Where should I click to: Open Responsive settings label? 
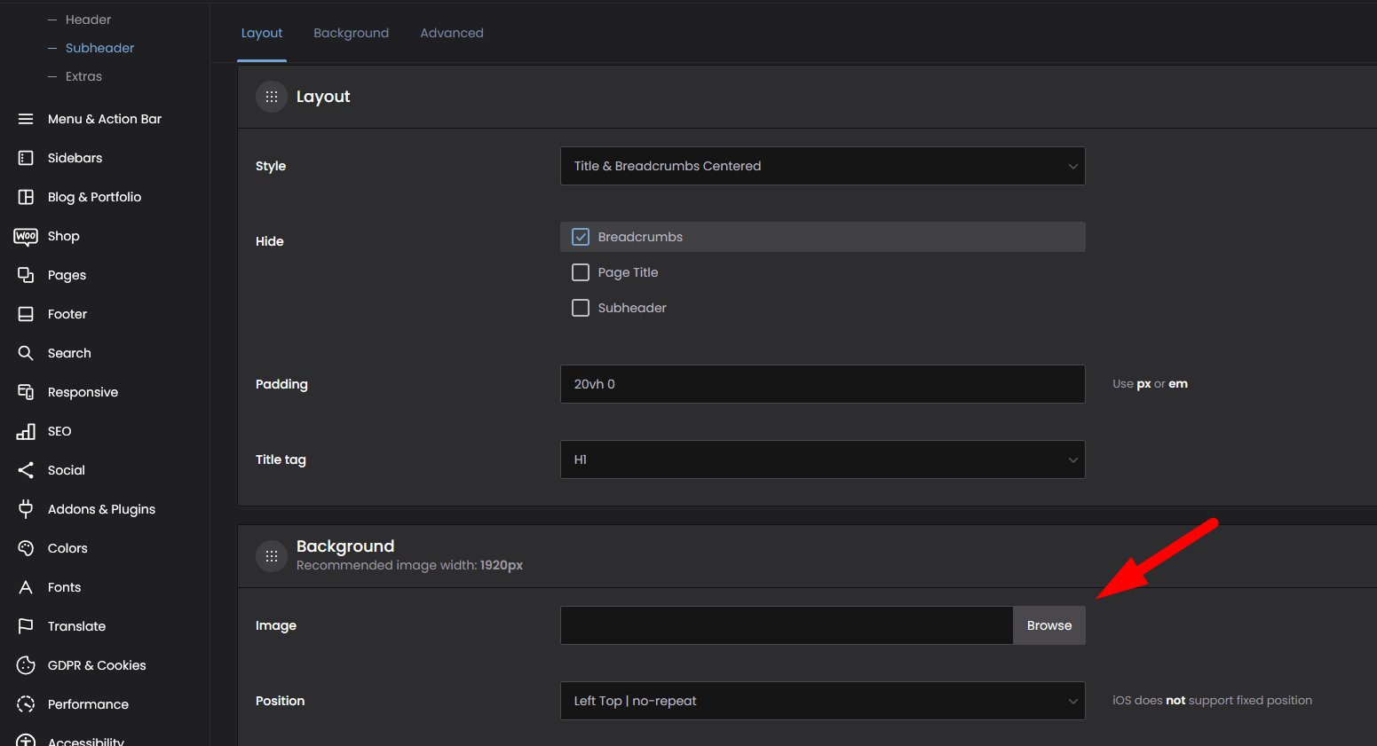(83, 392)
